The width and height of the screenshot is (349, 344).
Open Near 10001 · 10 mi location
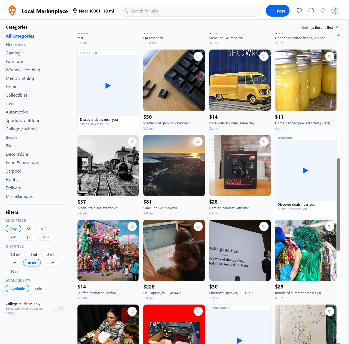(x=94, y=11)
